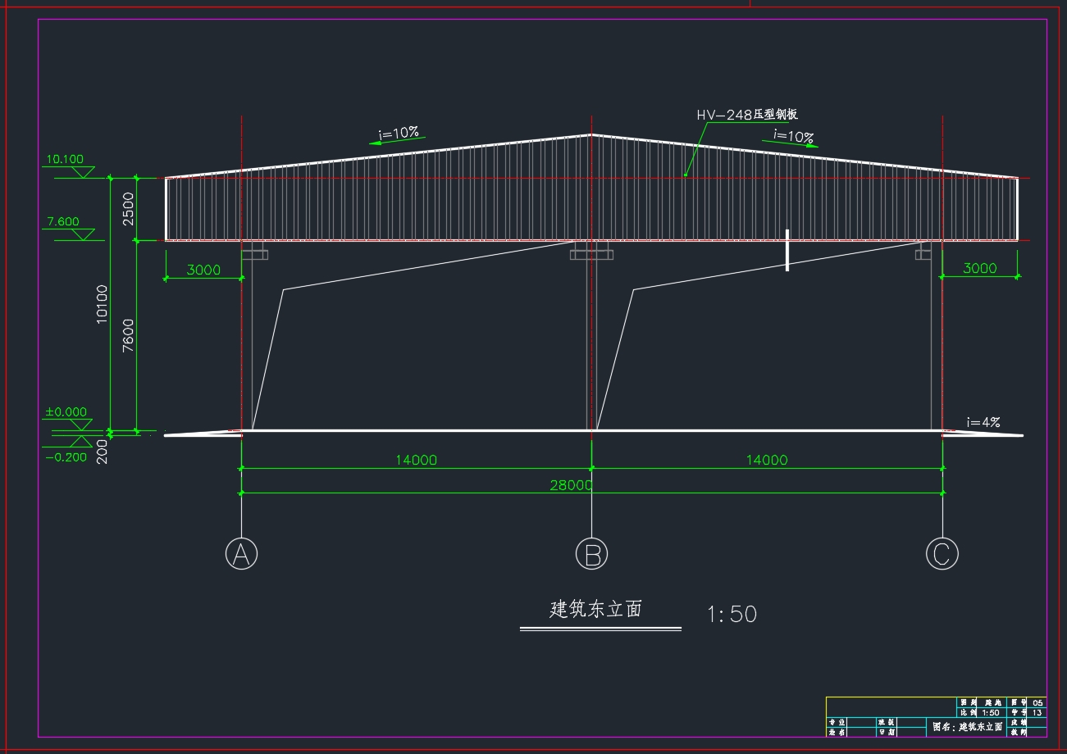Viewport: 1067px width, 754px height.
Task: Click the grid axis bubble A
Action: tap(241, 555)
